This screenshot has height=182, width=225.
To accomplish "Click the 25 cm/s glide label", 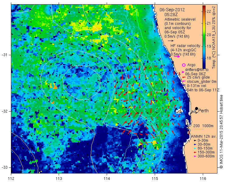I will pyautogui.click(x=199, y=77).
